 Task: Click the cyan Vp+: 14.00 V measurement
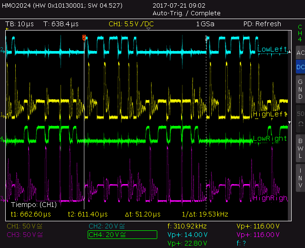tap(187, 235)
